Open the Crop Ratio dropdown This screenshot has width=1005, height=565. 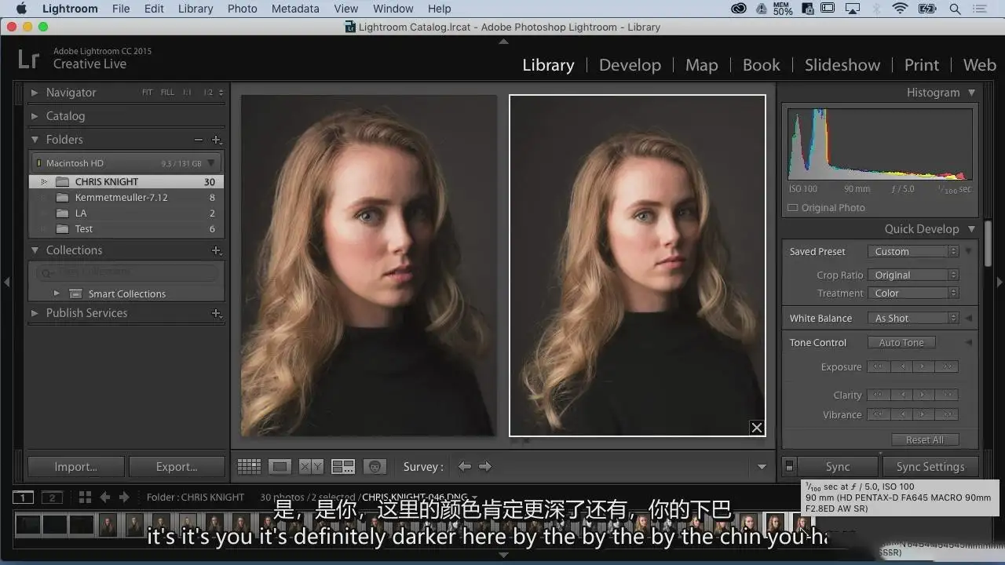(x=912, y=275)
